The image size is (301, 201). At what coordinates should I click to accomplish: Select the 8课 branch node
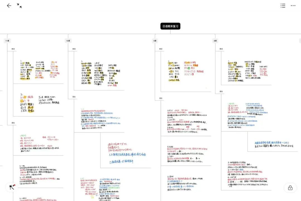point(215,41)
